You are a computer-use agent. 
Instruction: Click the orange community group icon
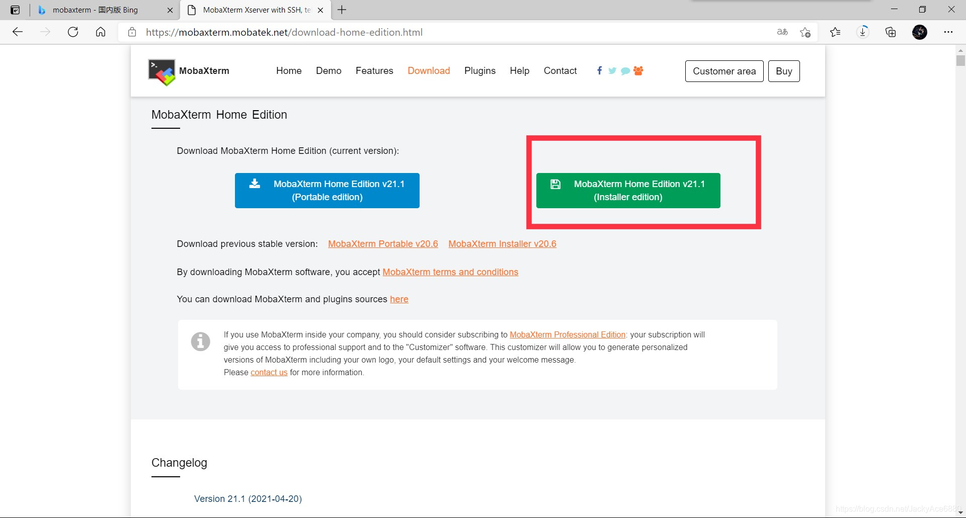click(x=638, y=70)
